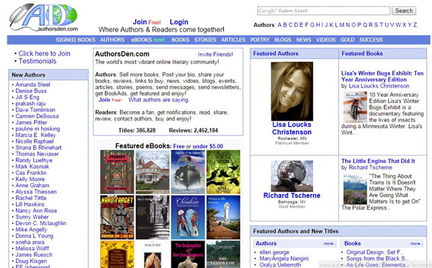The width and height of the screenshot is (432, 268).
Task: Open the Hard Target eBook cover
Action: click(117, 217)
